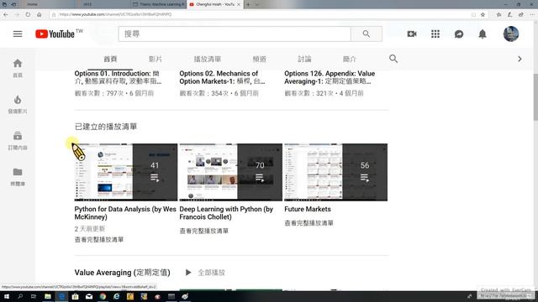Switch to Titanic Machine Learning browser tab

pos(159,4)
